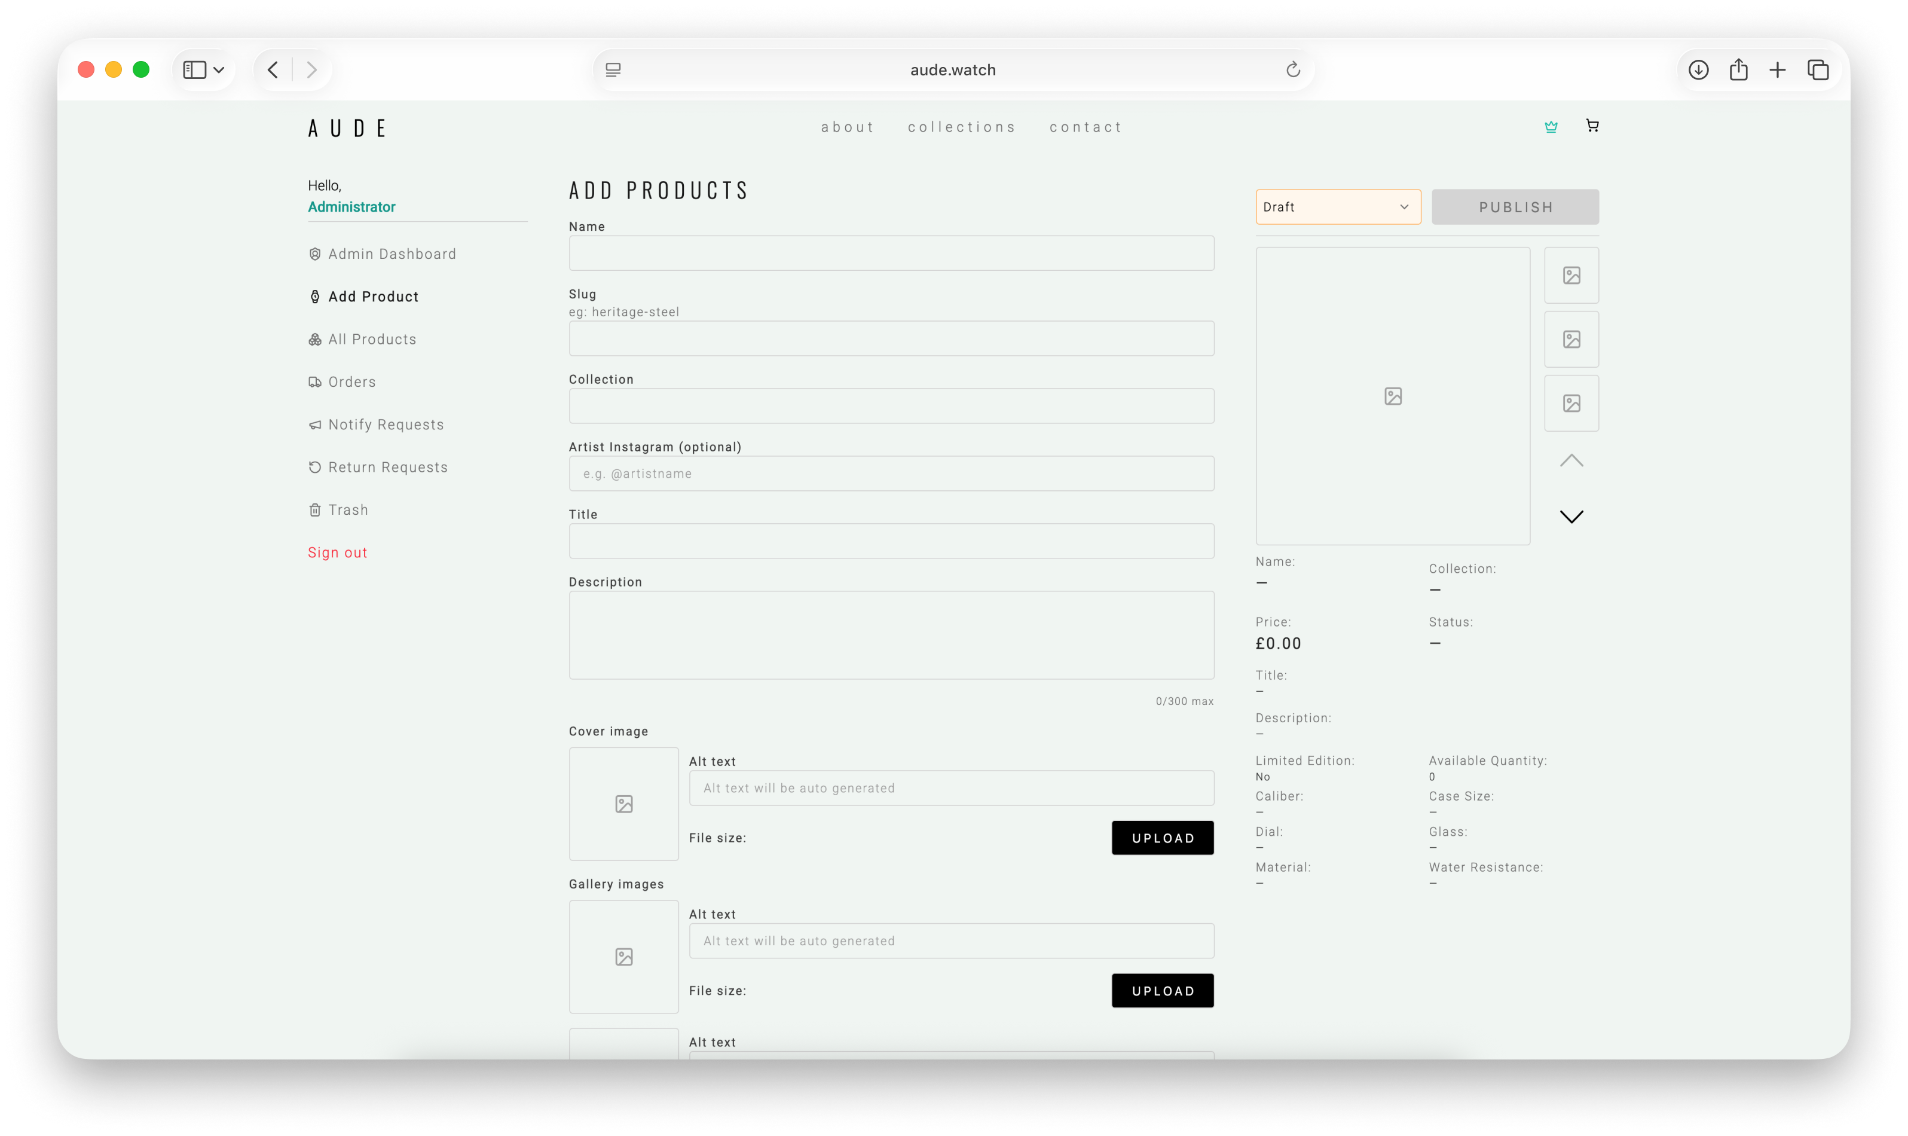The height and width of the screenshot is (1136, 1908).
Task: Click the up chevron beside the preview image
Action: [1571, 460]
